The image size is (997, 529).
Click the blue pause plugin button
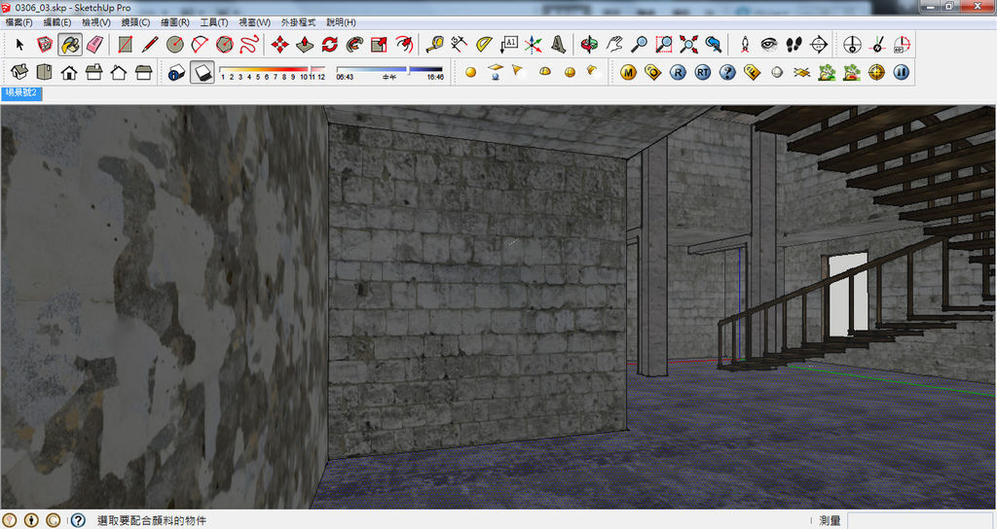(x=901, y=72)
